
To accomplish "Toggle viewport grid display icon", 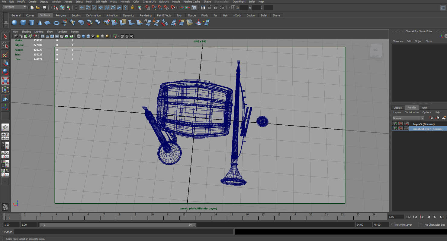I will click(x=42, y=36).
